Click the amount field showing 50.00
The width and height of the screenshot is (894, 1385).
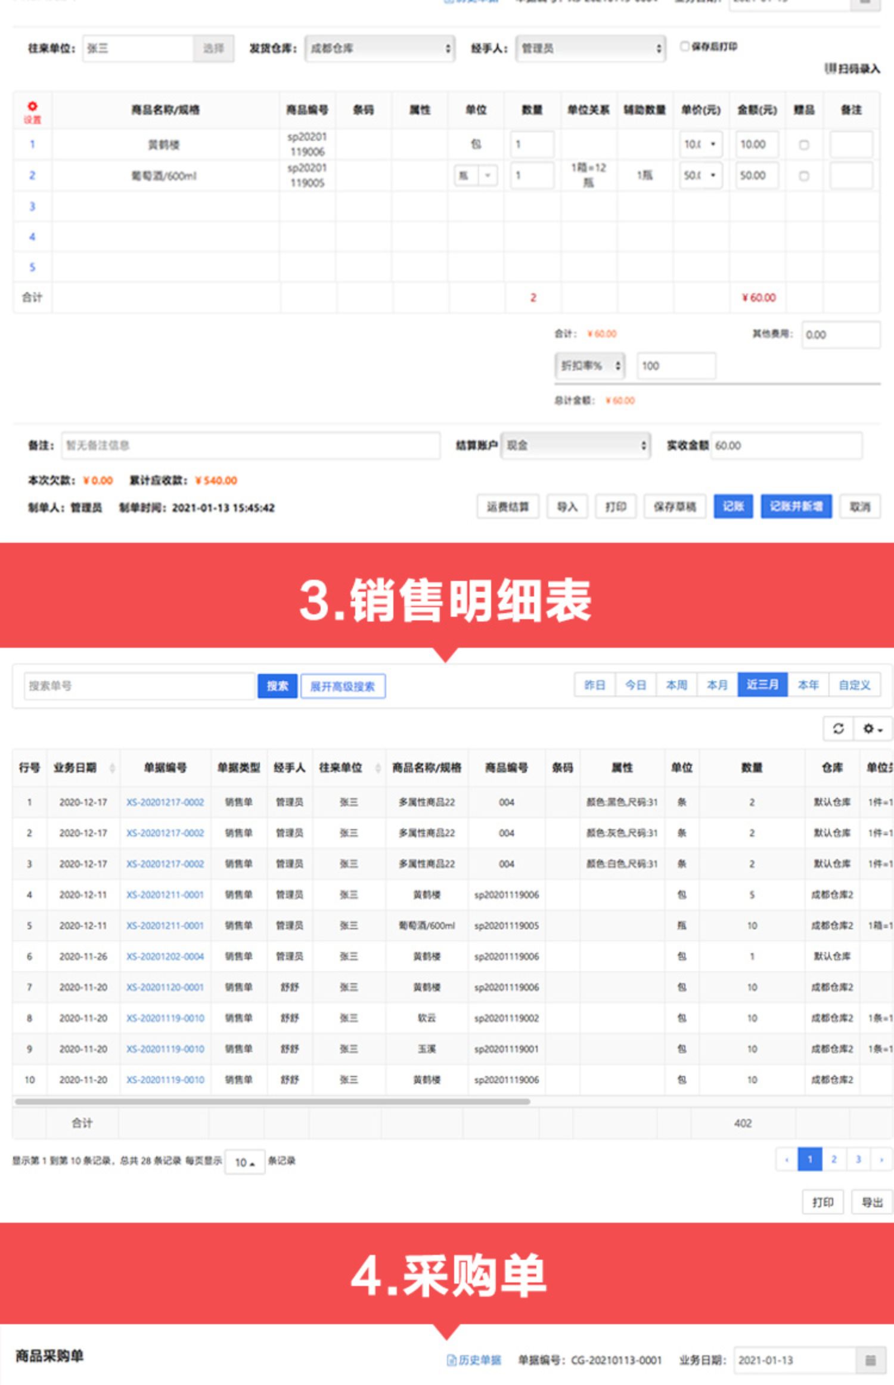(757, 175)
